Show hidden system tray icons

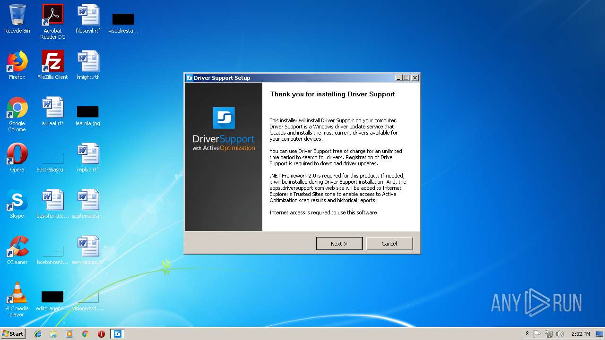click(527, 334)
